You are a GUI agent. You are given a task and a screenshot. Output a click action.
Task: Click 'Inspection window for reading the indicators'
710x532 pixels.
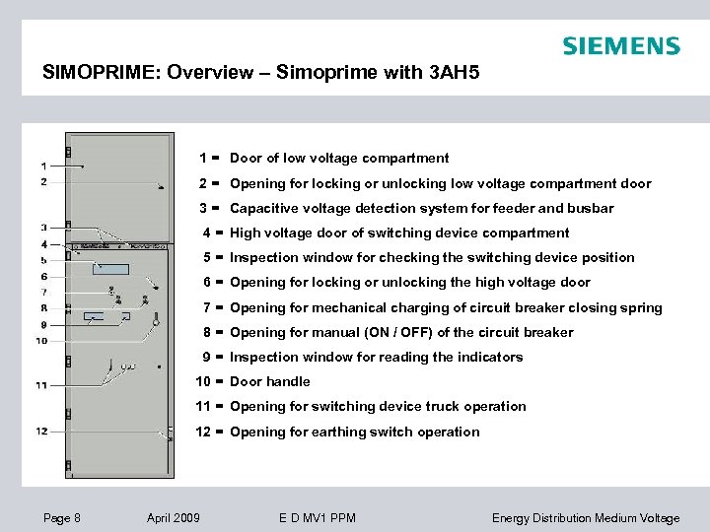pos(377,357)
